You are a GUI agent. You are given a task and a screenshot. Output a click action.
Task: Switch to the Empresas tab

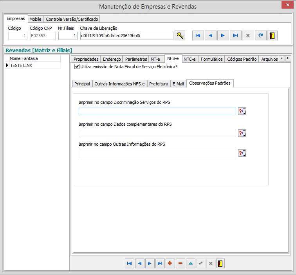pos(16,18)
